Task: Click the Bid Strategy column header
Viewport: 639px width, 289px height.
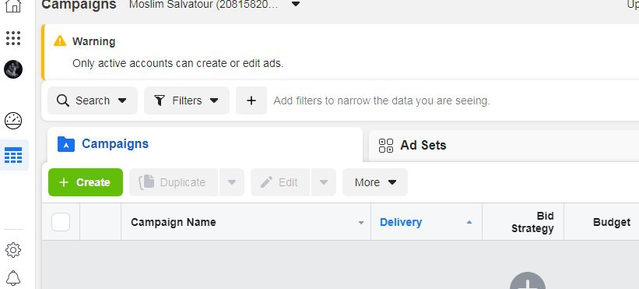Action: tap(532, 222)
